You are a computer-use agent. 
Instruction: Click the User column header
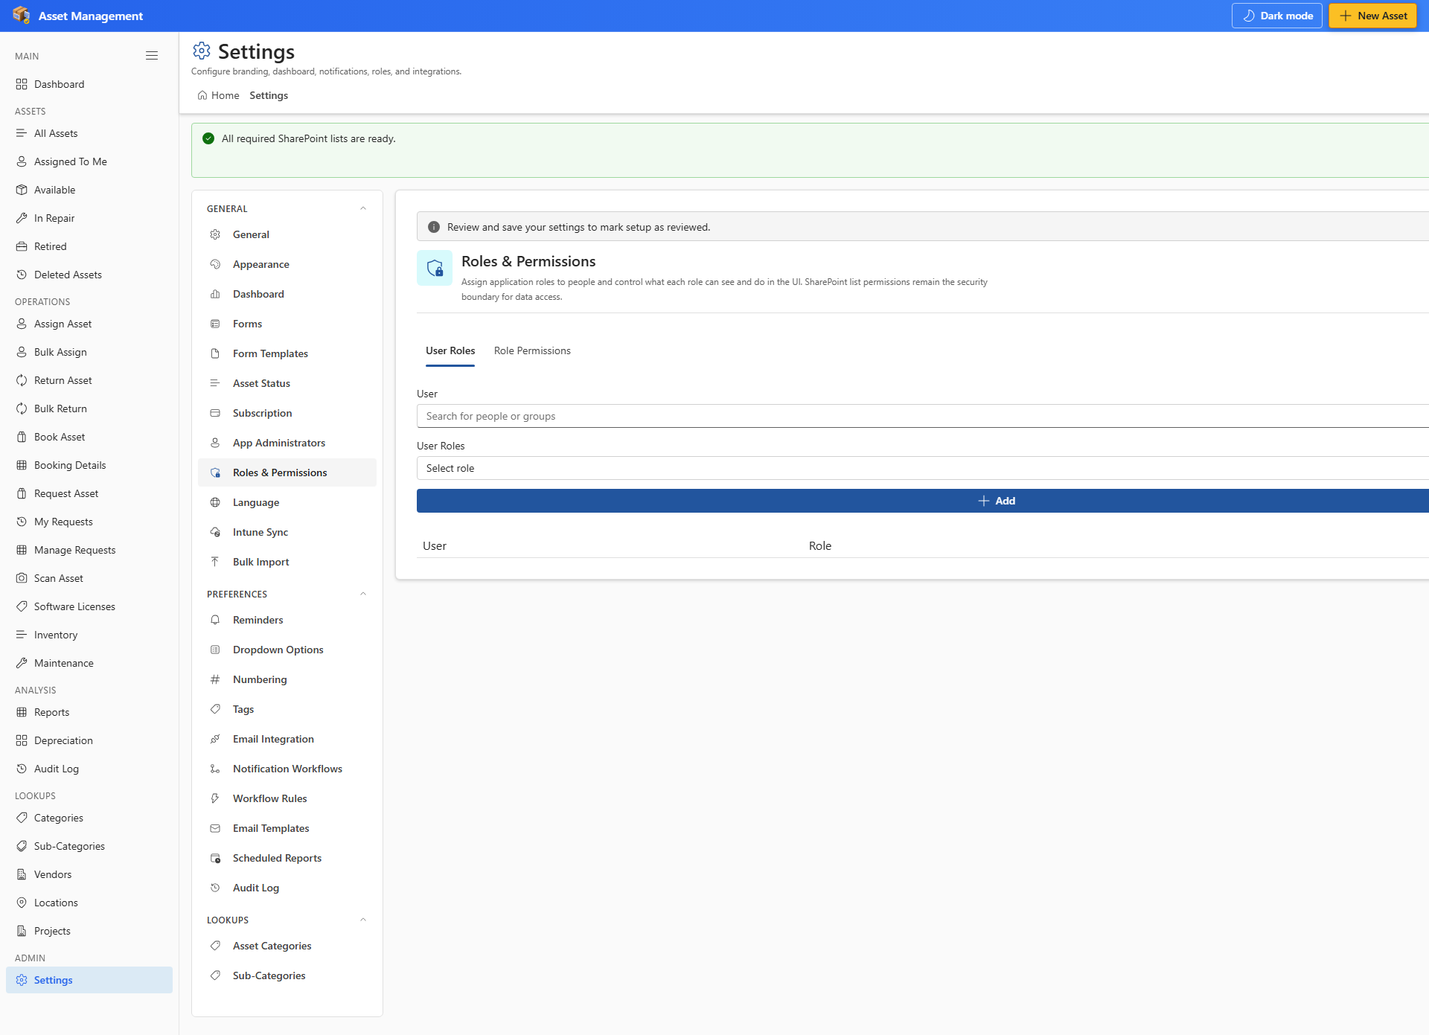(x=435, y=545)
